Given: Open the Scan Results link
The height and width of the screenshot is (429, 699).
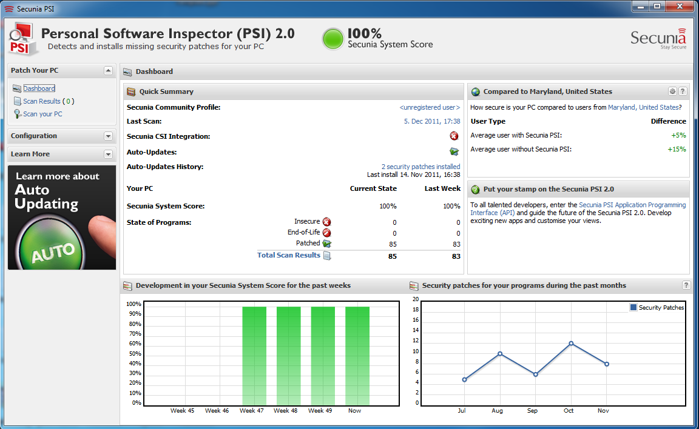Looking at the screenshot, I should pos(41,101).
